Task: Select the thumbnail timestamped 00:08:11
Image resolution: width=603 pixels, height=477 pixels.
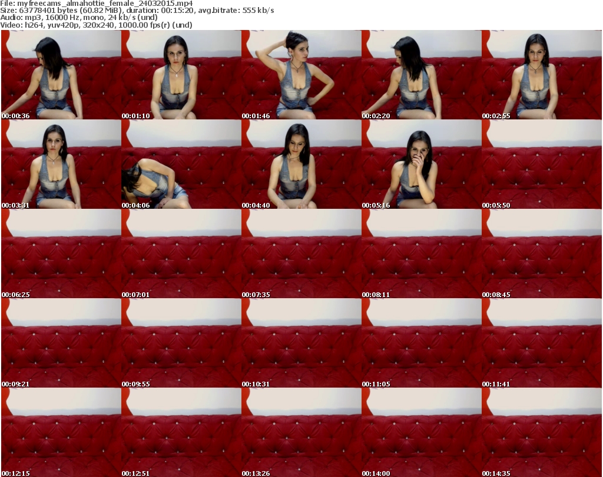Action: pyautogui.click(x=421, y=253)
